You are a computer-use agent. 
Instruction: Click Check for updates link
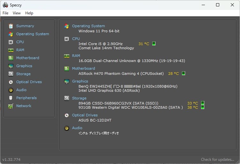tap(218, 160)
